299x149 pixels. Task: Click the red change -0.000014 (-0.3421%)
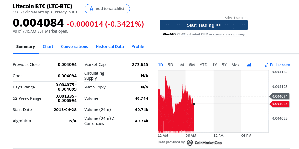105,24
